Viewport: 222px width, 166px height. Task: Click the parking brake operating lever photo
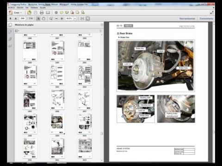point(176,109)
